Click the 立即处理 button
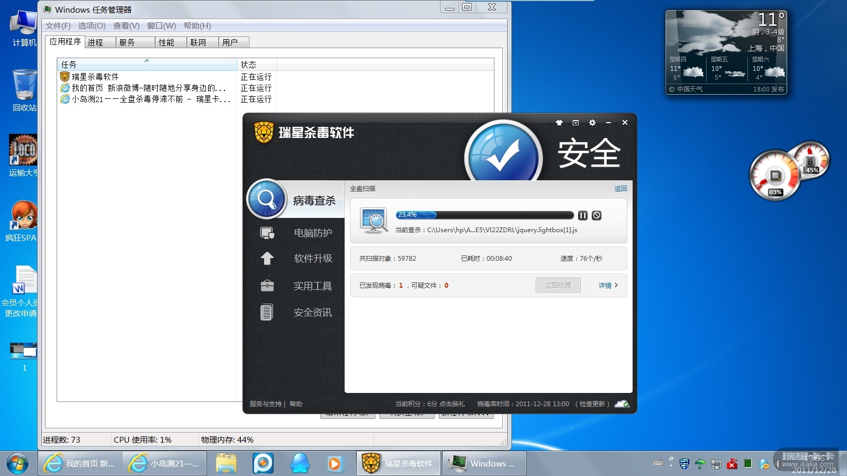847x476 pixels. 558,285
